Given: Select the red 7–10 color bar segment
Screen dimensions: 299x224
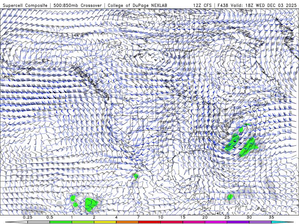Looking at the screenshot, I should (x=149, y=222).
